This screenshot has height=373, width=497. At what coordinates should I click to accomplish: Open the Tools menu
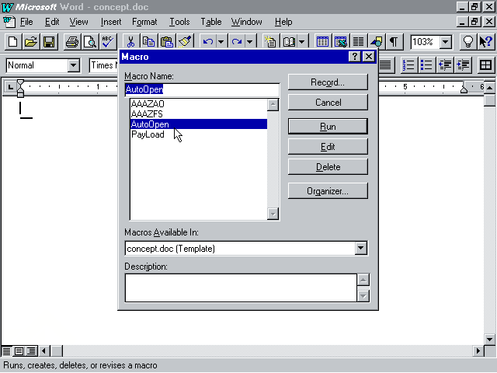tap(179, 22)
